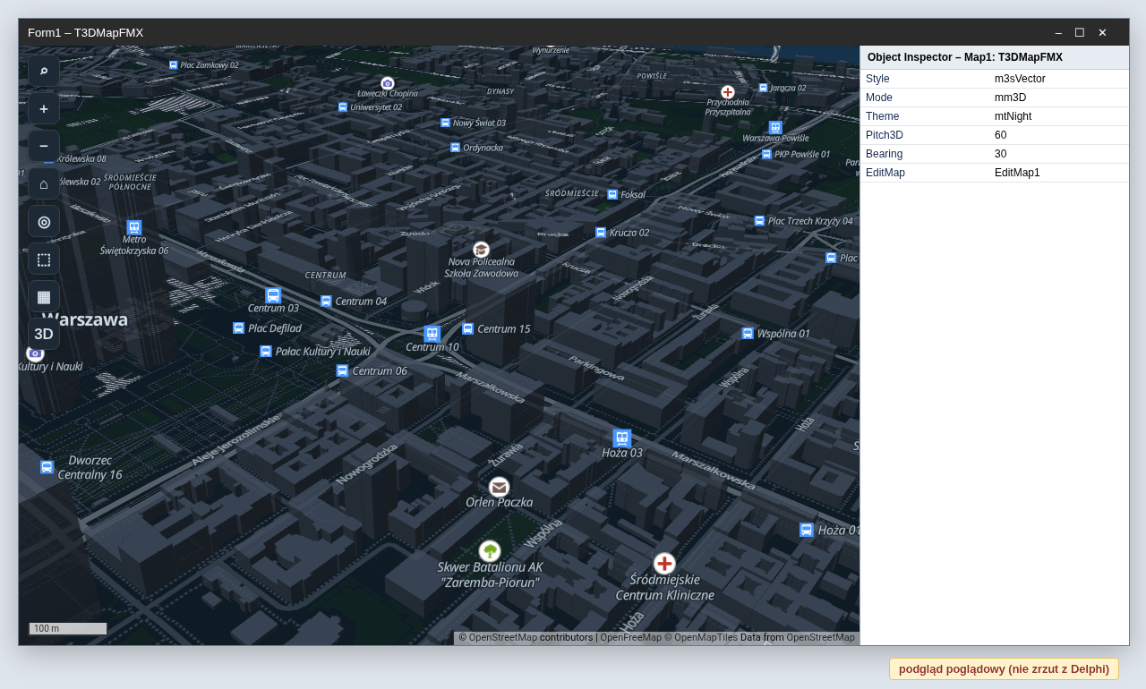
Task: Reset map to home view
Action: [44, 183]
